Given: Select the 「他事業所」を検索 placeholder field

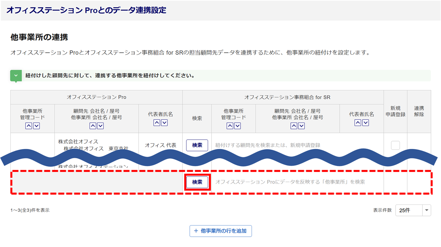Looking at the screenshot, I should tap(290, 182).
